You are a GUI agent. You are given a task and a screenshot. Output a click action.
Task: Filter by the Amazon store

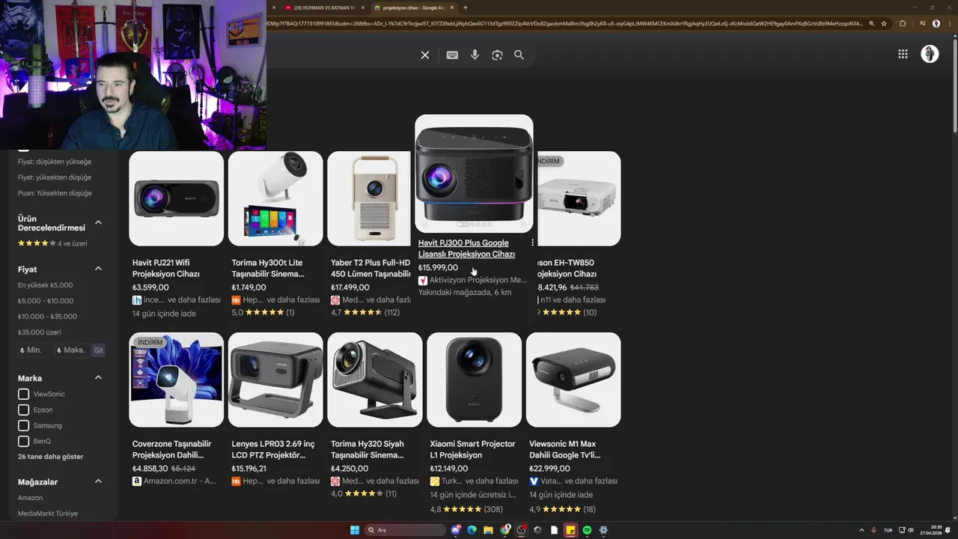(x=30, y=498)
